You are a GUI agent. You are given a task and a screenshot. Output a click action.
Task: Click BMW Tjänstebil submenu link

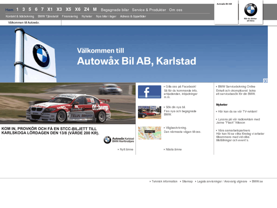[x=48, y=16]
